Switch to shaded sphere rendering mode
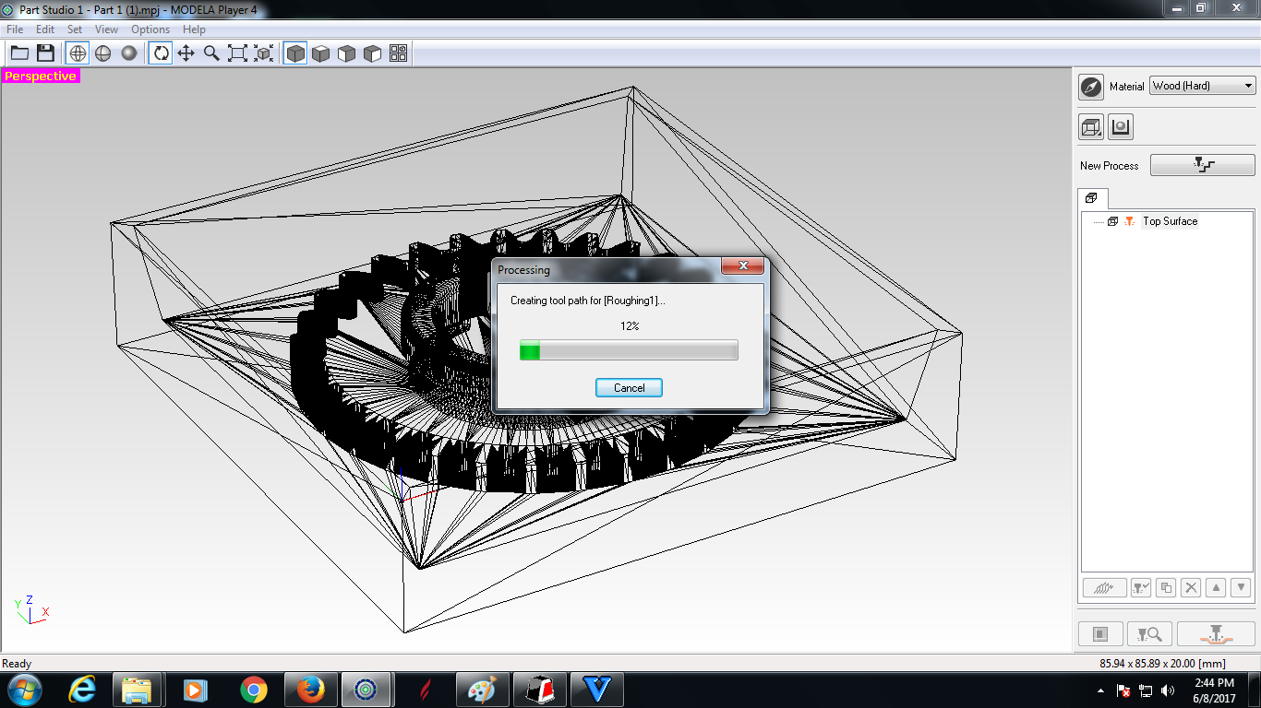 [x=129, y=53]
